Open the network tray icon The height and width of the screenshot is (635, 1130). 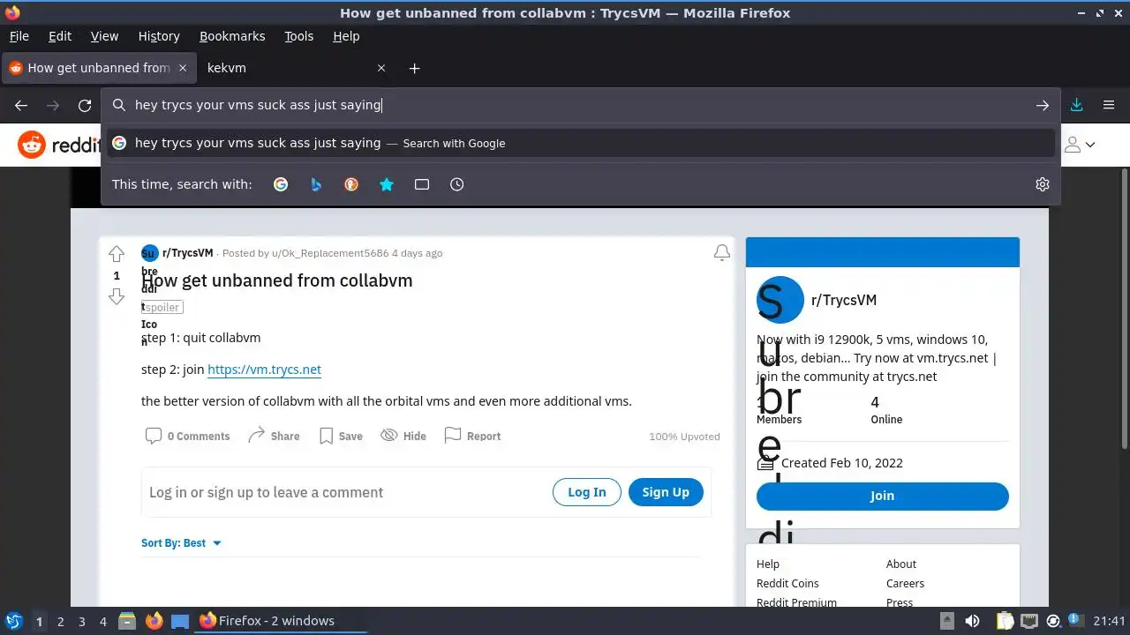point(1029,621)
